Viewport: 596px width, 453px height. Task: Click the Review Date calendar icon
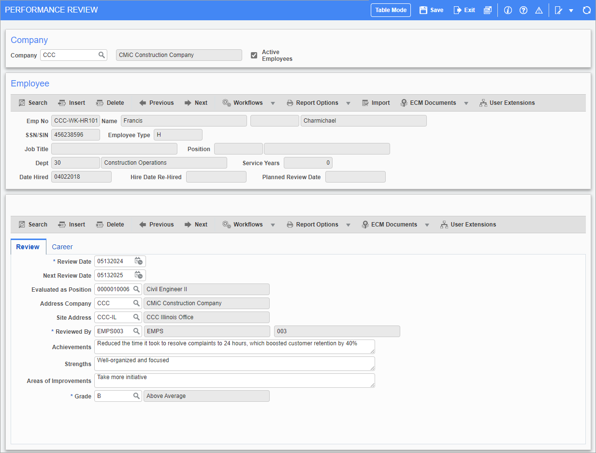click(139, 261)
